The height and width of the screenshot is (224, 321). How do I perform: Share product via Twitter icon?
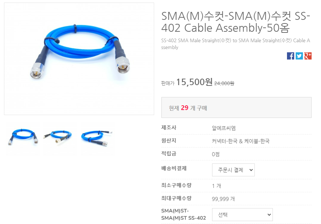click(299, 56)
